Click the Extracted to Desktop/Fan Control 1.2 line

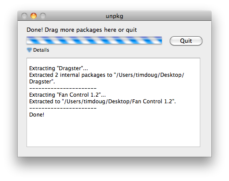tap(103, 102)
